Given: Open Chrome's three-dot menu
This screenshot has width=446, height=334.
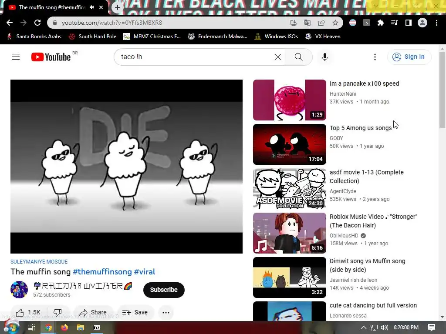Looking at the screenshot, I should point(436,23).
